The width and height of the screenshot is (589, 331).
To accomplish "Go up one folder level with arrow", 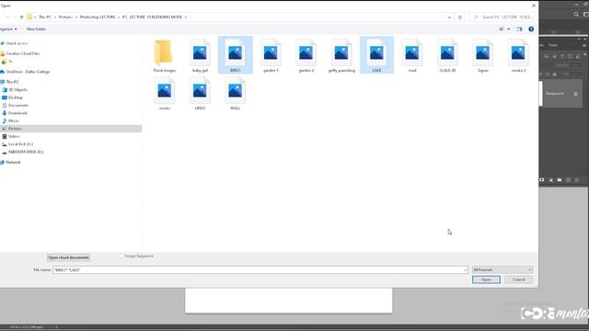I will (21, 17).
